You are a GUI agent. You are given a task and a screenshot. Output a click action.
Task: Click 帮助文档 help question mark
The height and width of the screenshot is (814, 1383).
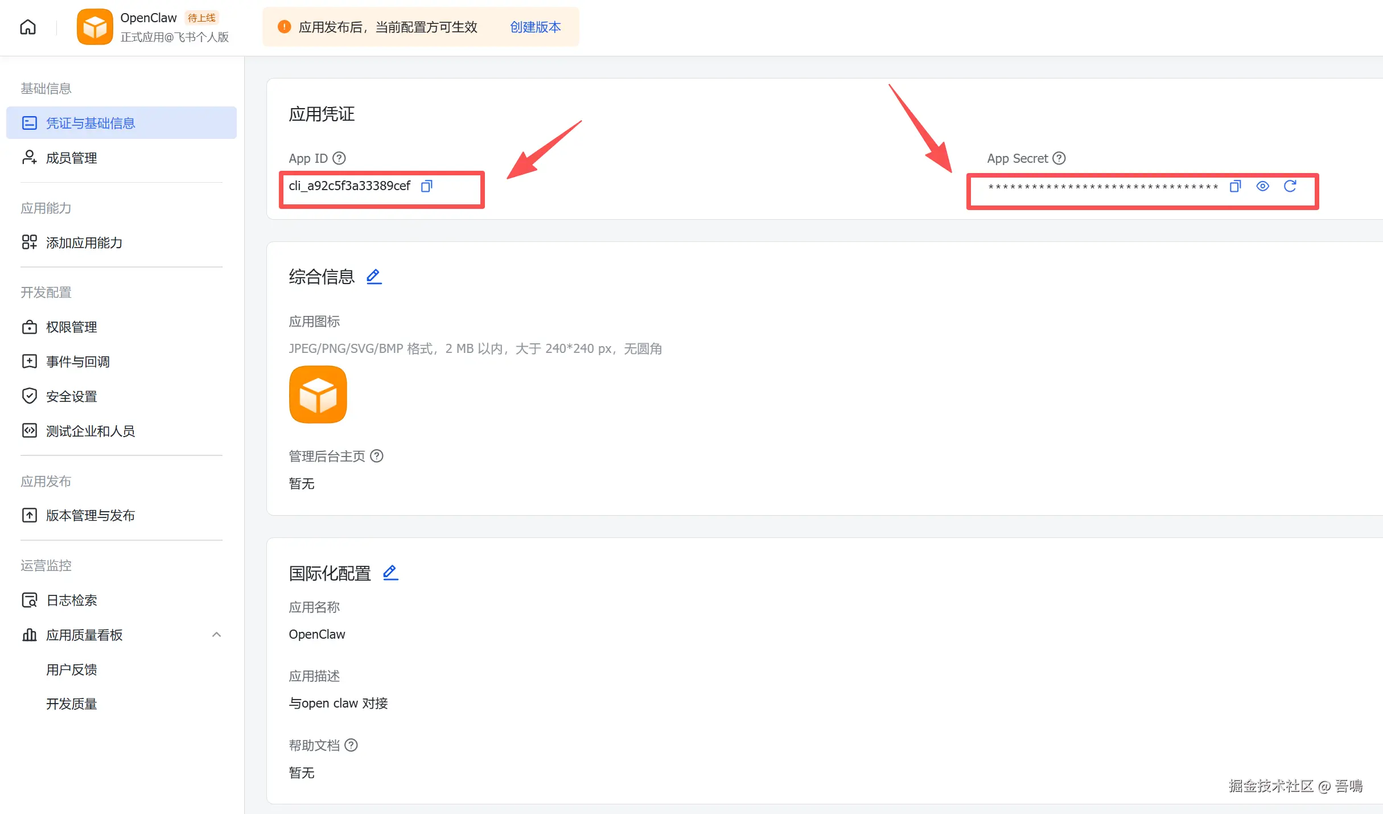point(351,745)
